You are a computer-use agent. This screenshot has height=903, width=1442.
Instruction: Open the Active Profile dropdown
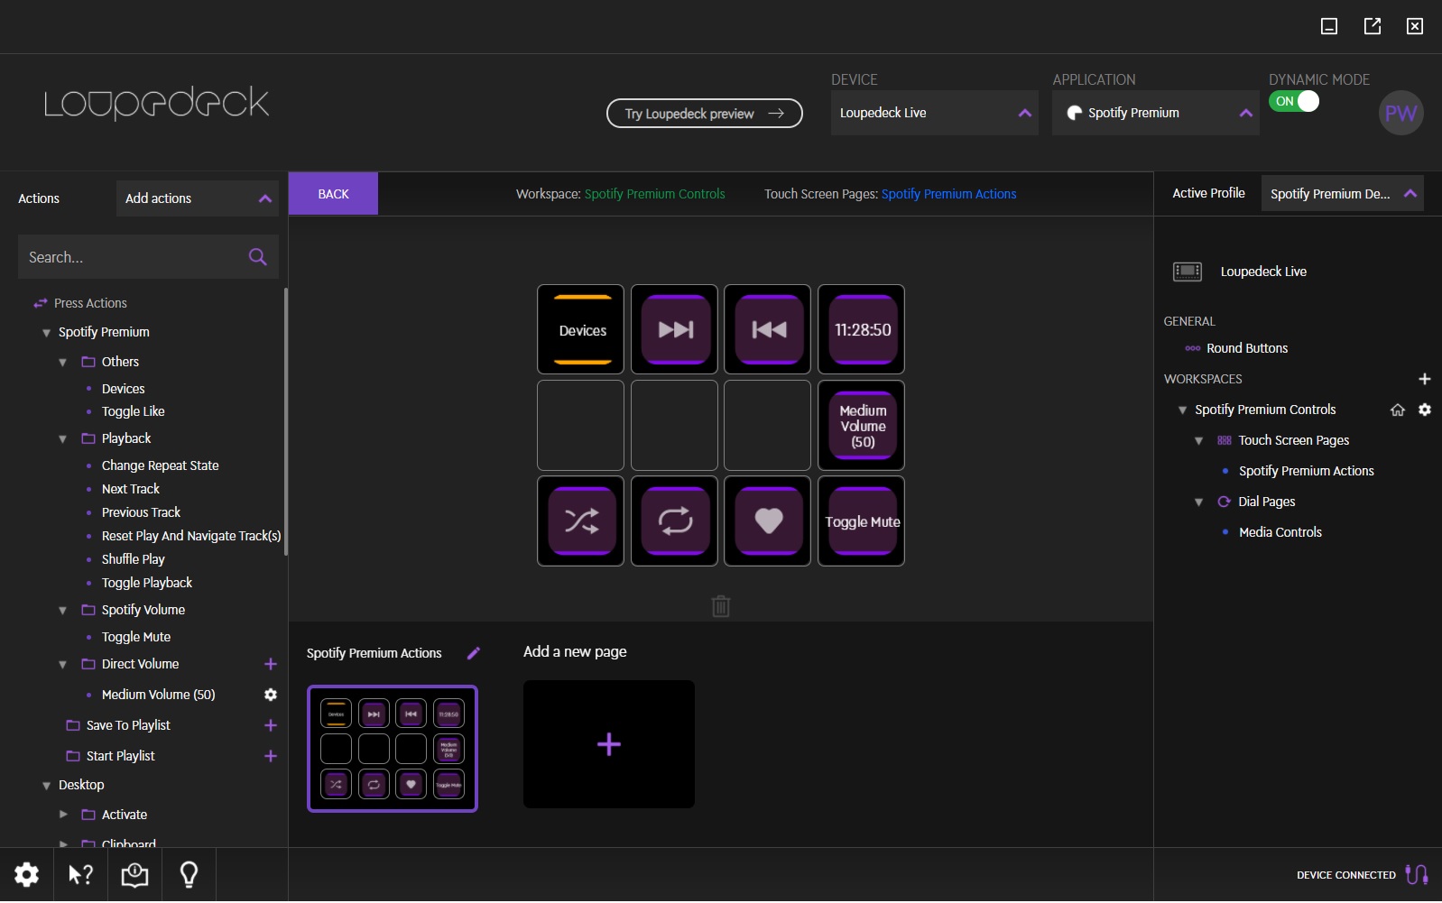click(1342, 193)
